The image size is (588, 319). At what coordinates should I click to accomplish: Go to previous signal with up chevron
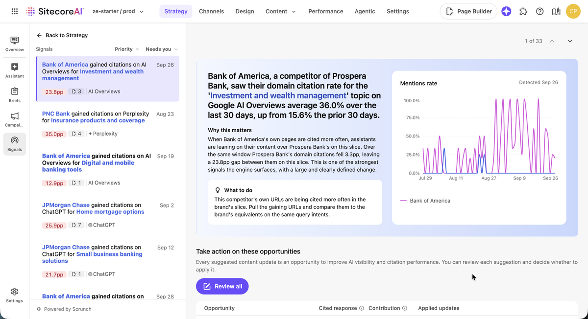(x=552, y=41)
